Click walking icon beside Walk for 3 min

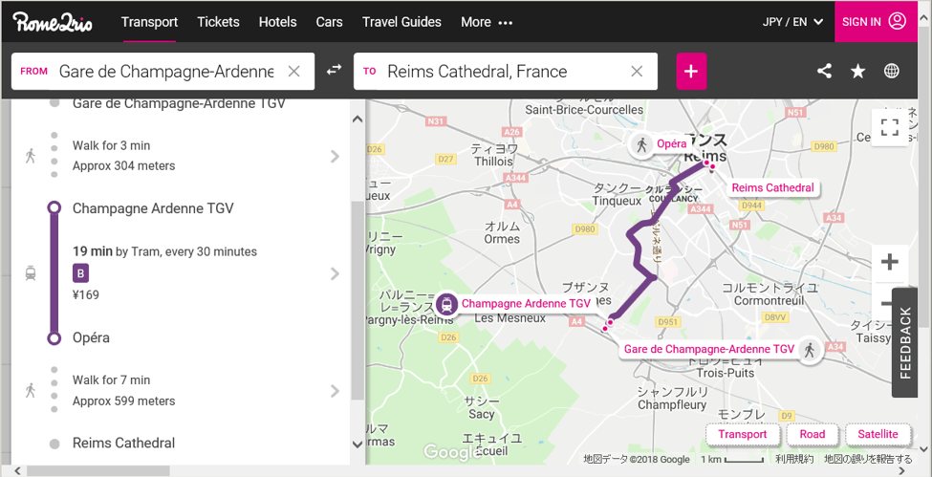31,156
